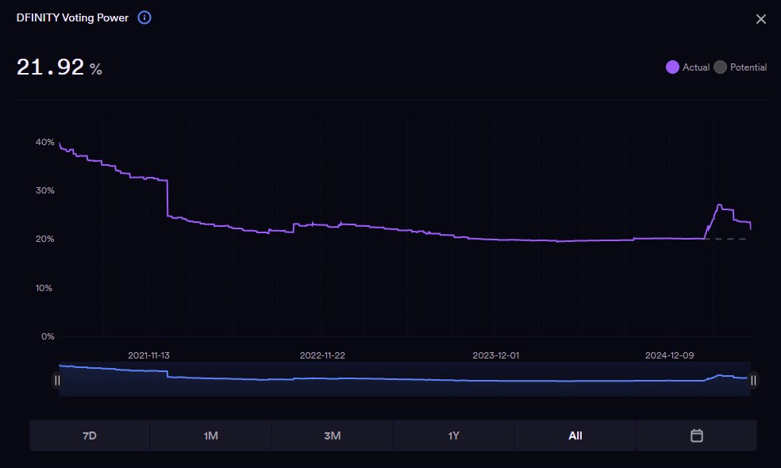Click the peak of the purple line
Viewport: 781px width, 468px height.
click(719, 205)
